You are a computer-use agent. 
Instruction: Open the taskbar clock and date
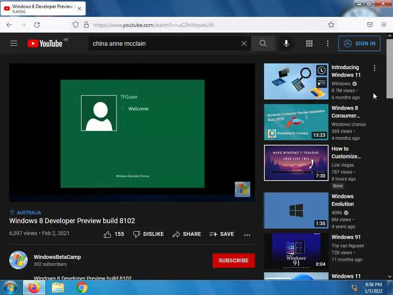click(373, 288)
